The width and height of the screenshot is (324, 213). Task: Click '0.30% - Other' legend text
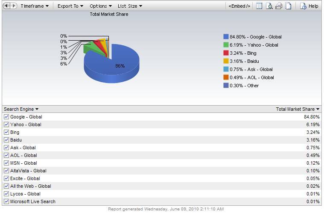pos(244,86)
